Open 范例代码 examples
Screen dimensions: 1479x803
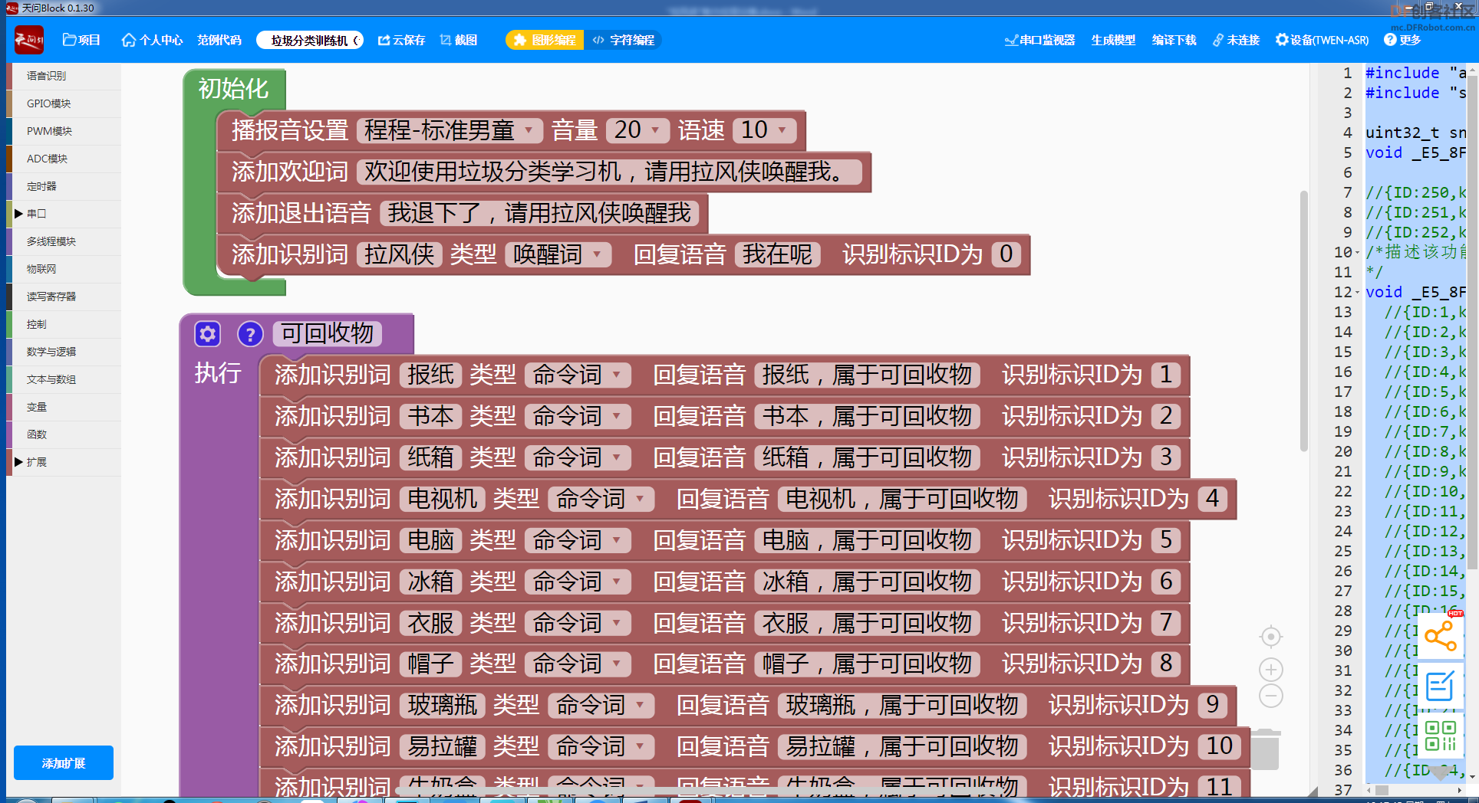pyautogui.click(x=219, y=40)
